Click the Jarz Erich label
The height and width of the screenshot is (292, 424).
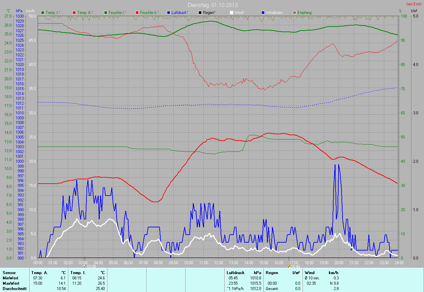pos(413,4)
